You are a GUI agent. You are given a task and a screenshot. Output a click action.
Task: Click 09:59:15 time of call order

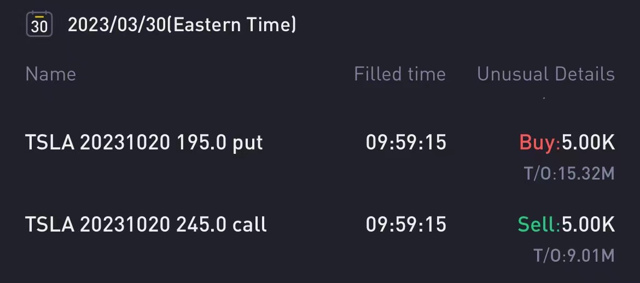pos(406,224)
